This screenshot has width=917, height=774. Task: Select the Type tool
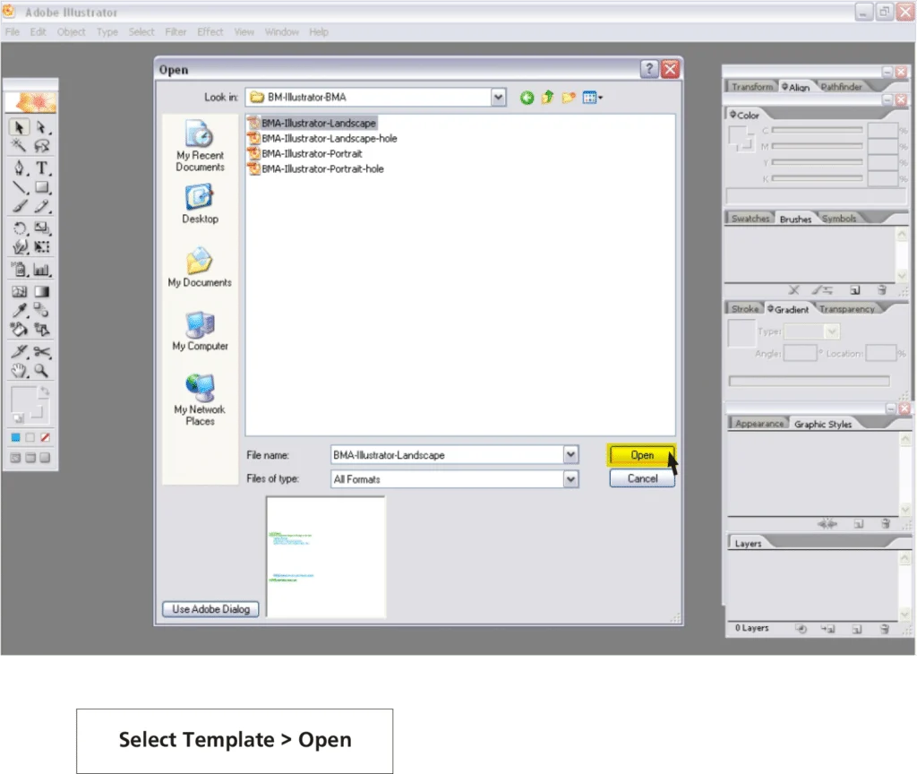(41, 168)
